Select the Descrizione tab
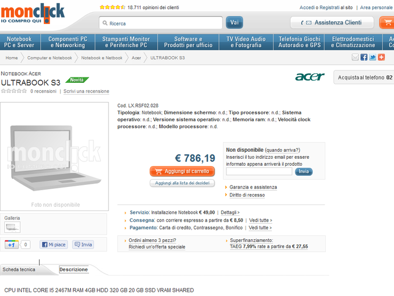Screen dimensions: 394x296 click(x=74, y=270)
